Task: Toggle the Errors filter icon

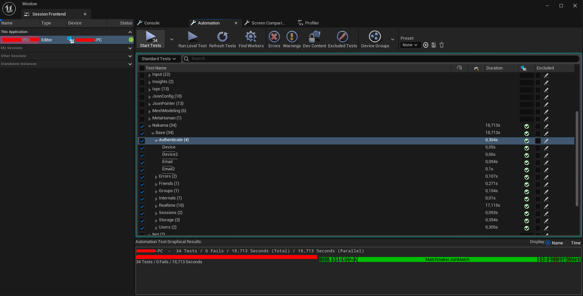Action: [x=274, y=37]
